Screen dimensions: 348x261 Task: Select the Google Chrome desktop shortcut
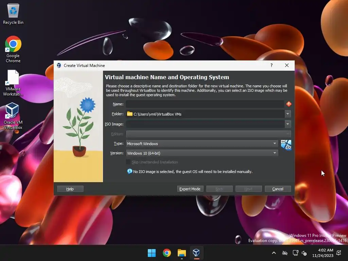tap(13, 49)
